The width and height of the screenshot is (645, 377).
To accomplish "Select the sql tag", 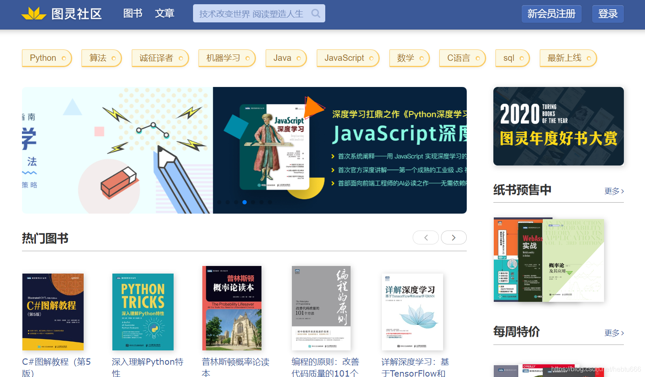I will pos(513,58).
